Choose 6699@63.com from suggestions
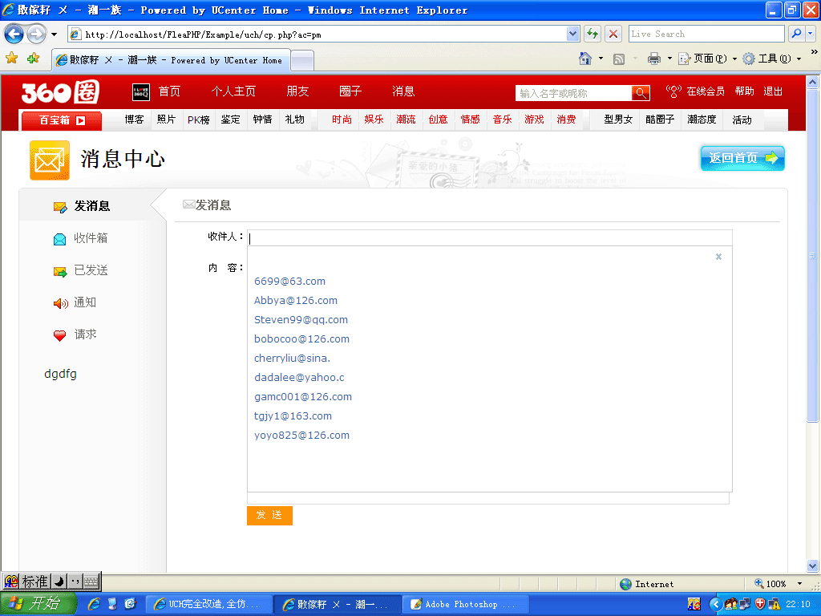Viewport: 821px width, 616px height. tap(289, 282)
